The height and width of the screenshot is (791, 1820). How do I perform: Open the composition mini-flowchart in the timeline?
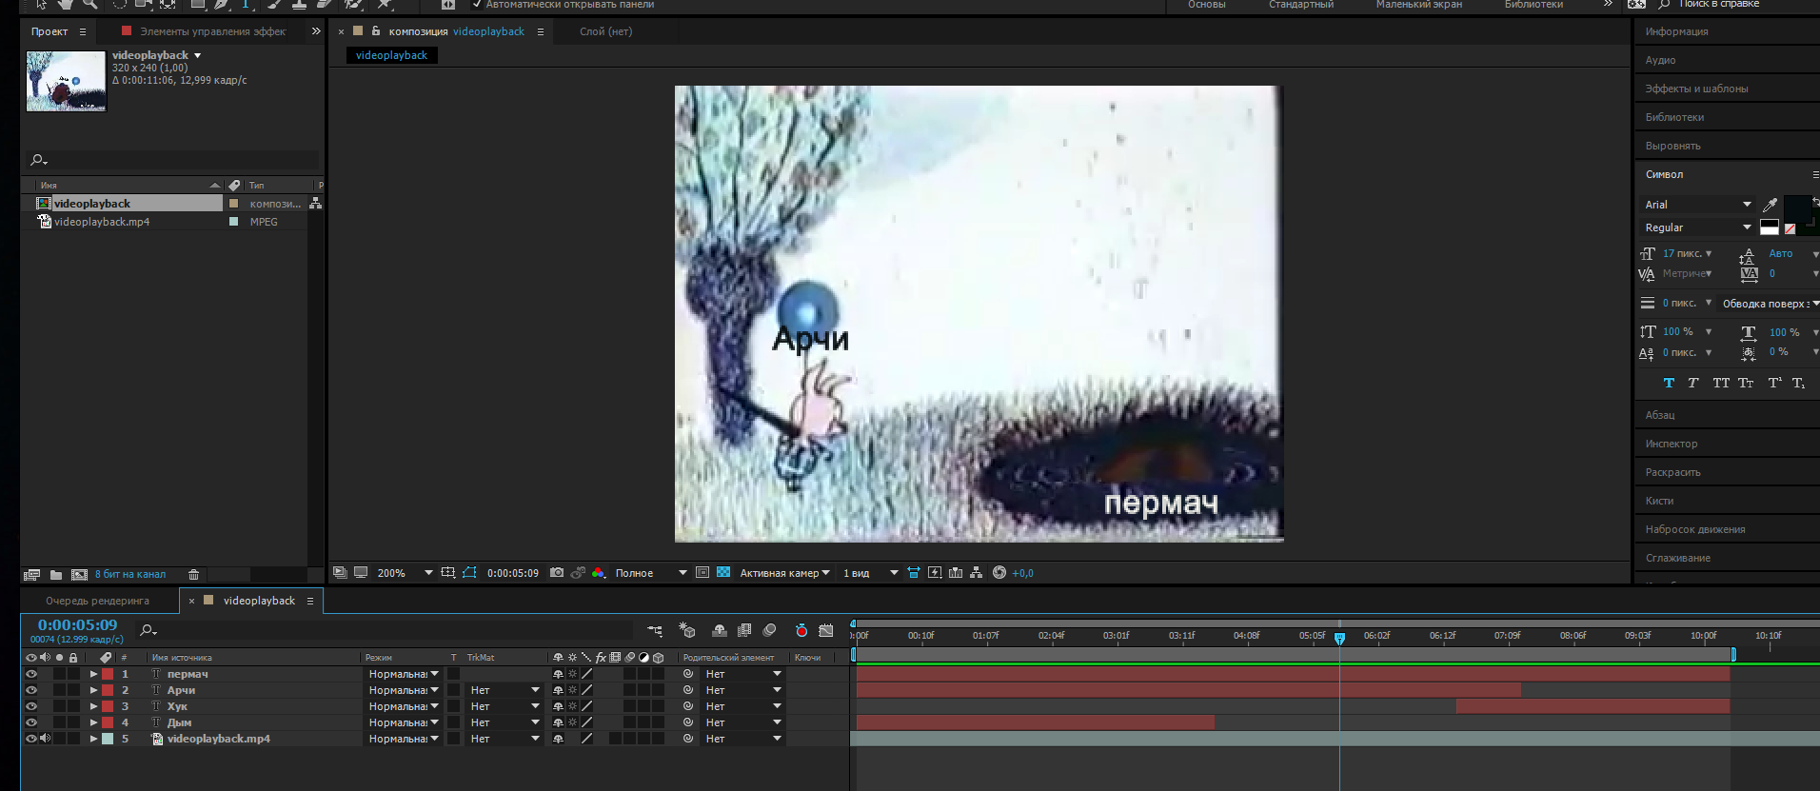[x=655, y=630]
